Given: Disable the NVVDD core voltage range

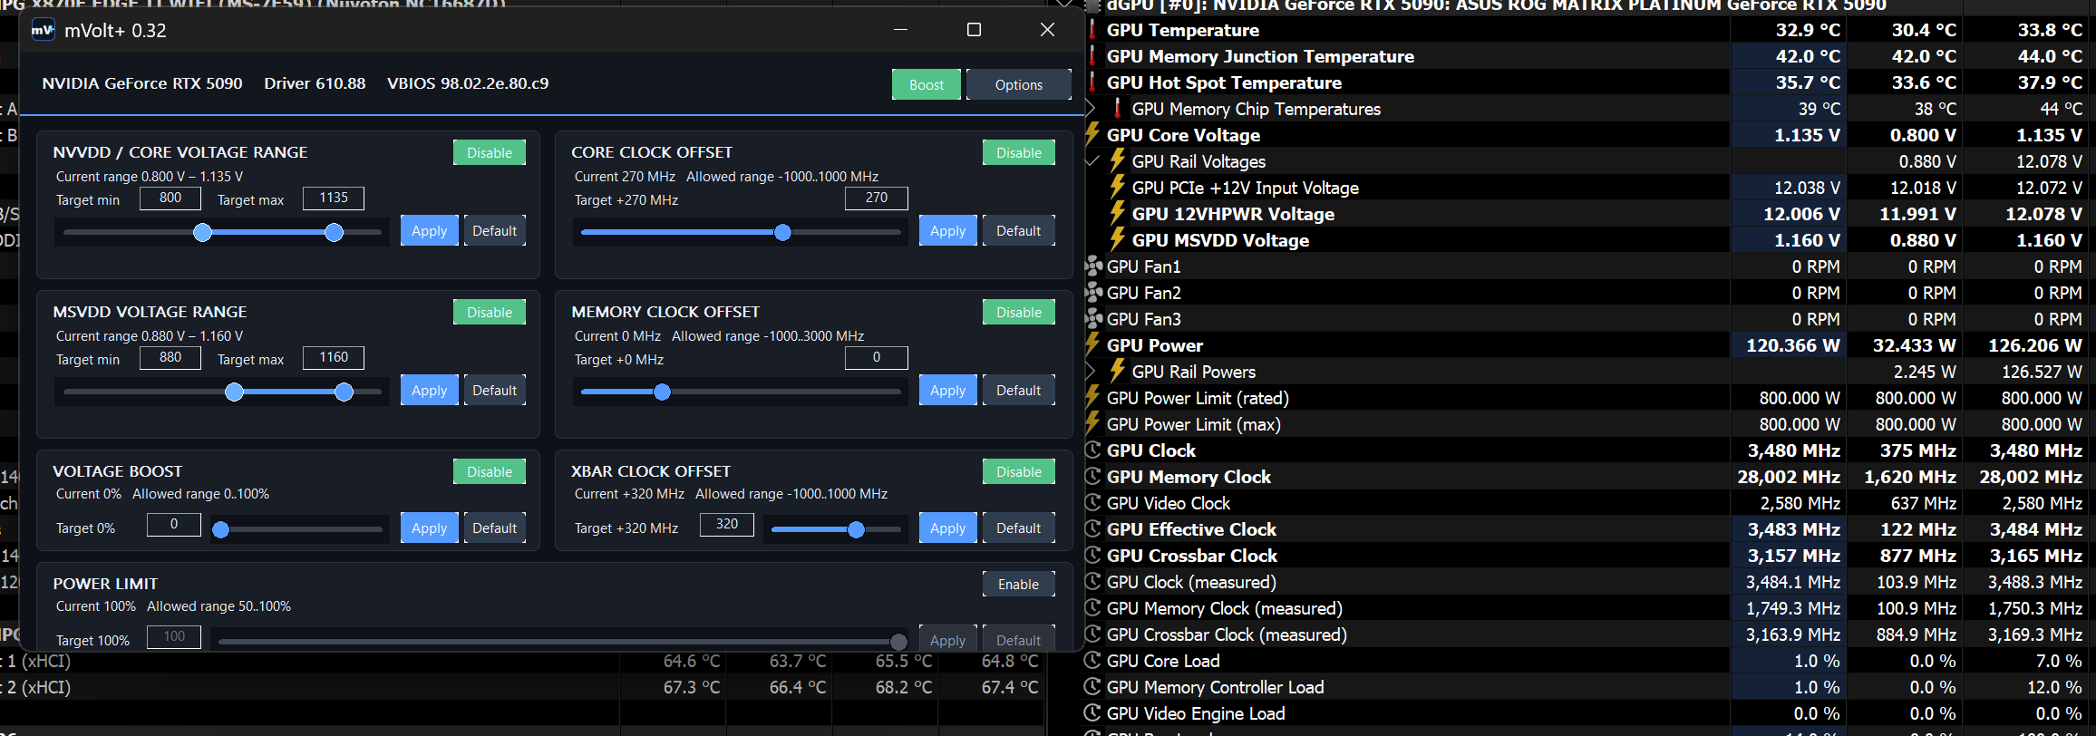Looking at the screenshot, I should pos(490,152).
